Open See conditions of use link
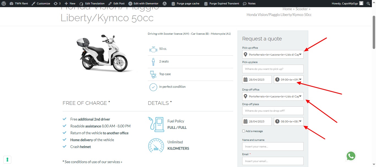 94,162
